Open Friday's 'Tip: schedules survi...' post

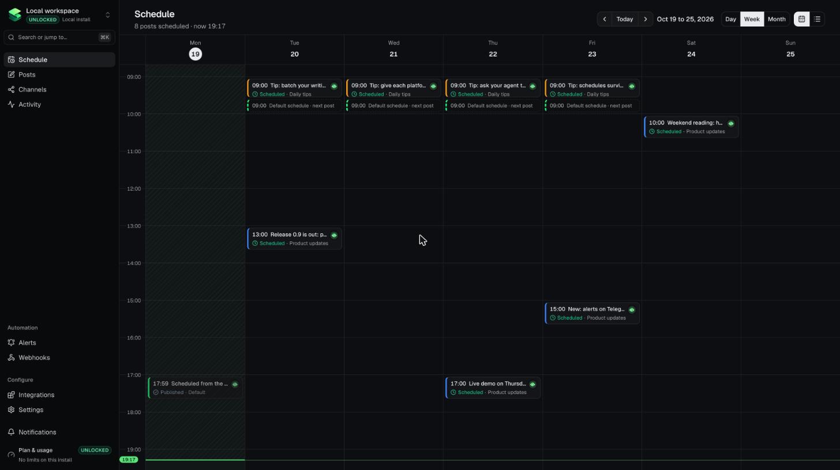pos(592,89)
